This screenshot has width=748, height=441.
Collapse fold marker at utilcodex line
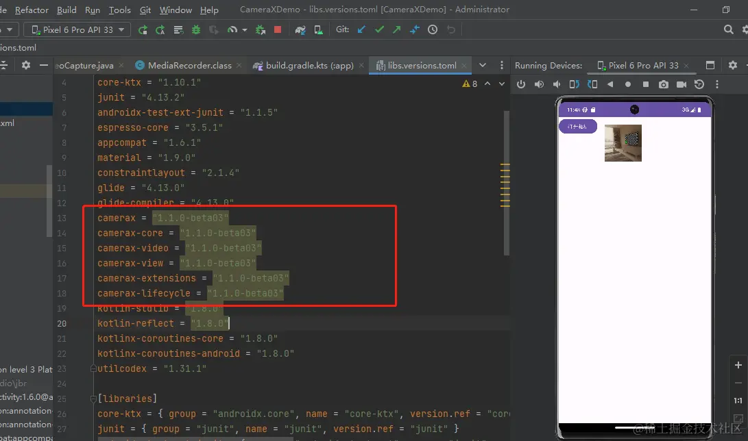pos(93,368)
